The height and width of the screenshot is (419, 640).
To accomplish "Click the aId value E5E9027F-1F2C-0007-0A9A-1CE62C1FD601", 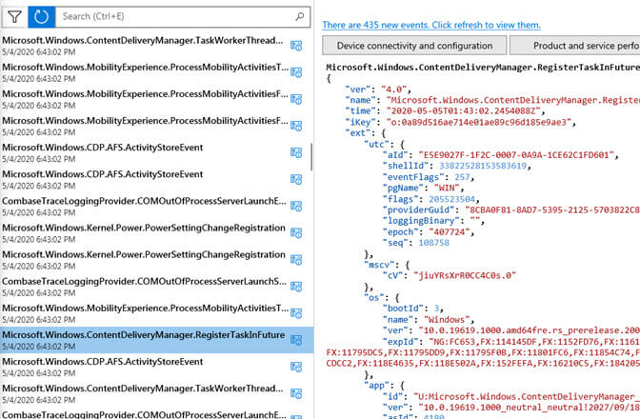I will tap(516, 155).
